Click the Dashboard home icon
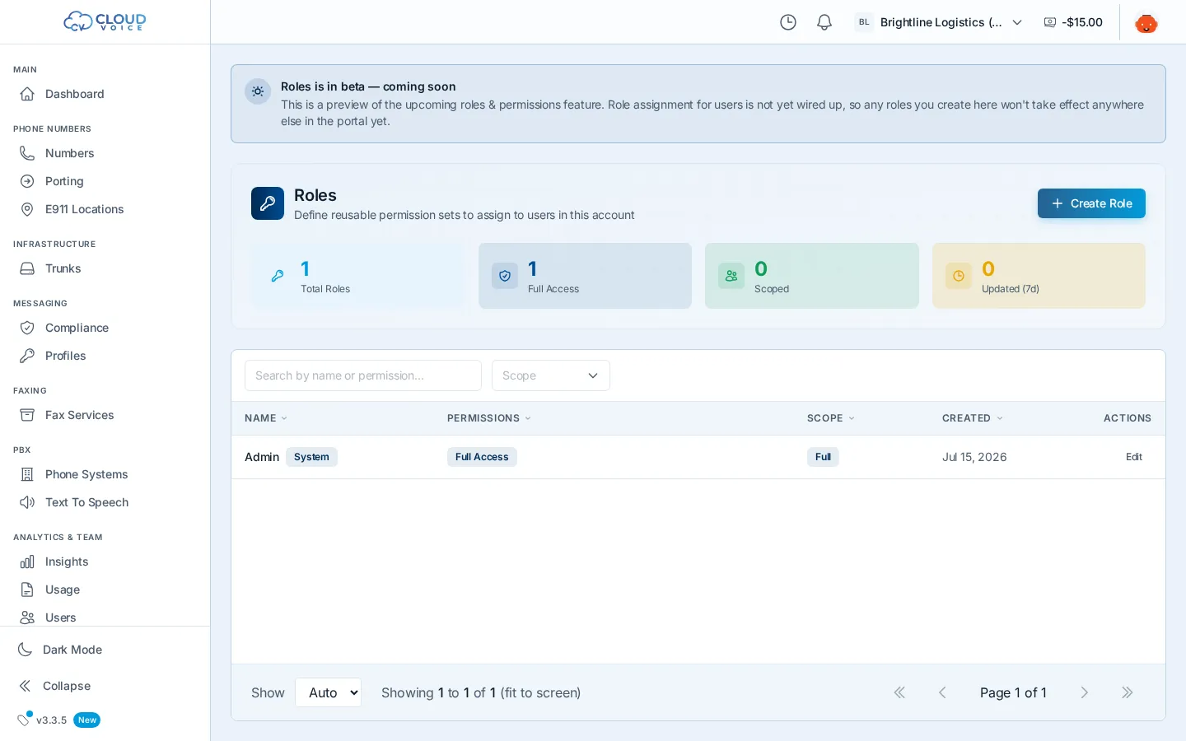Viewport: 1186px width, 741px height. pos(27,94)
